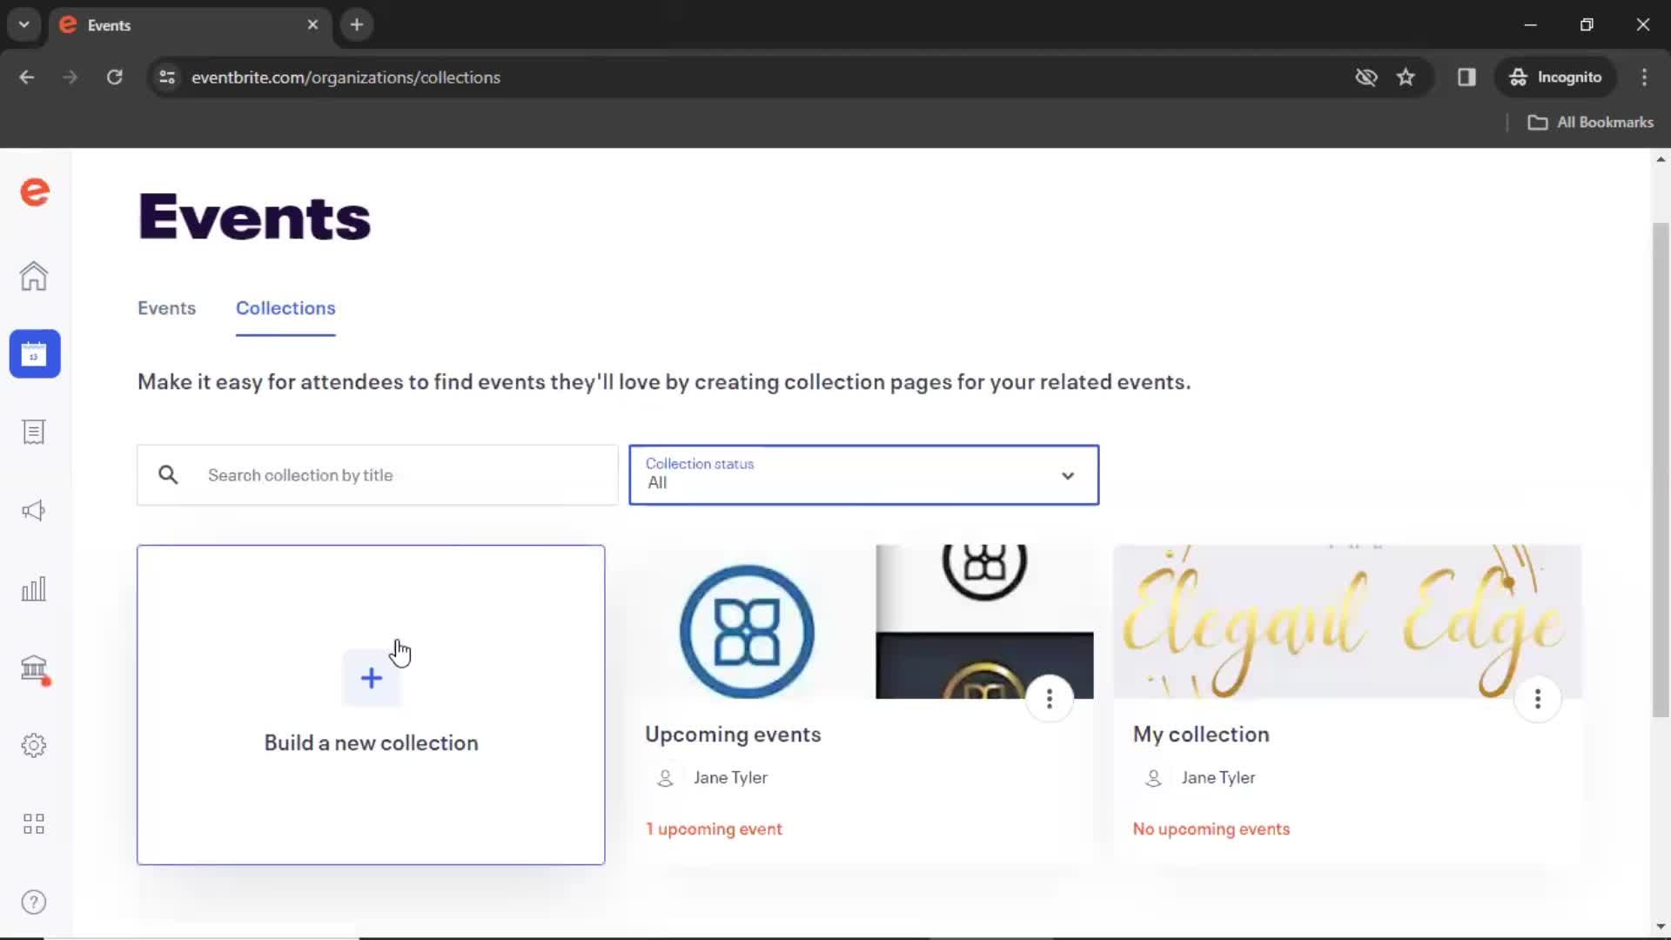Click Build a new collection button

click(371, 703)
